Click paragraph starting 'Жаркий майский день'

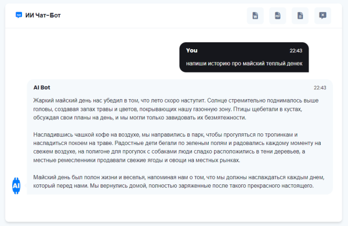point(176,109)
